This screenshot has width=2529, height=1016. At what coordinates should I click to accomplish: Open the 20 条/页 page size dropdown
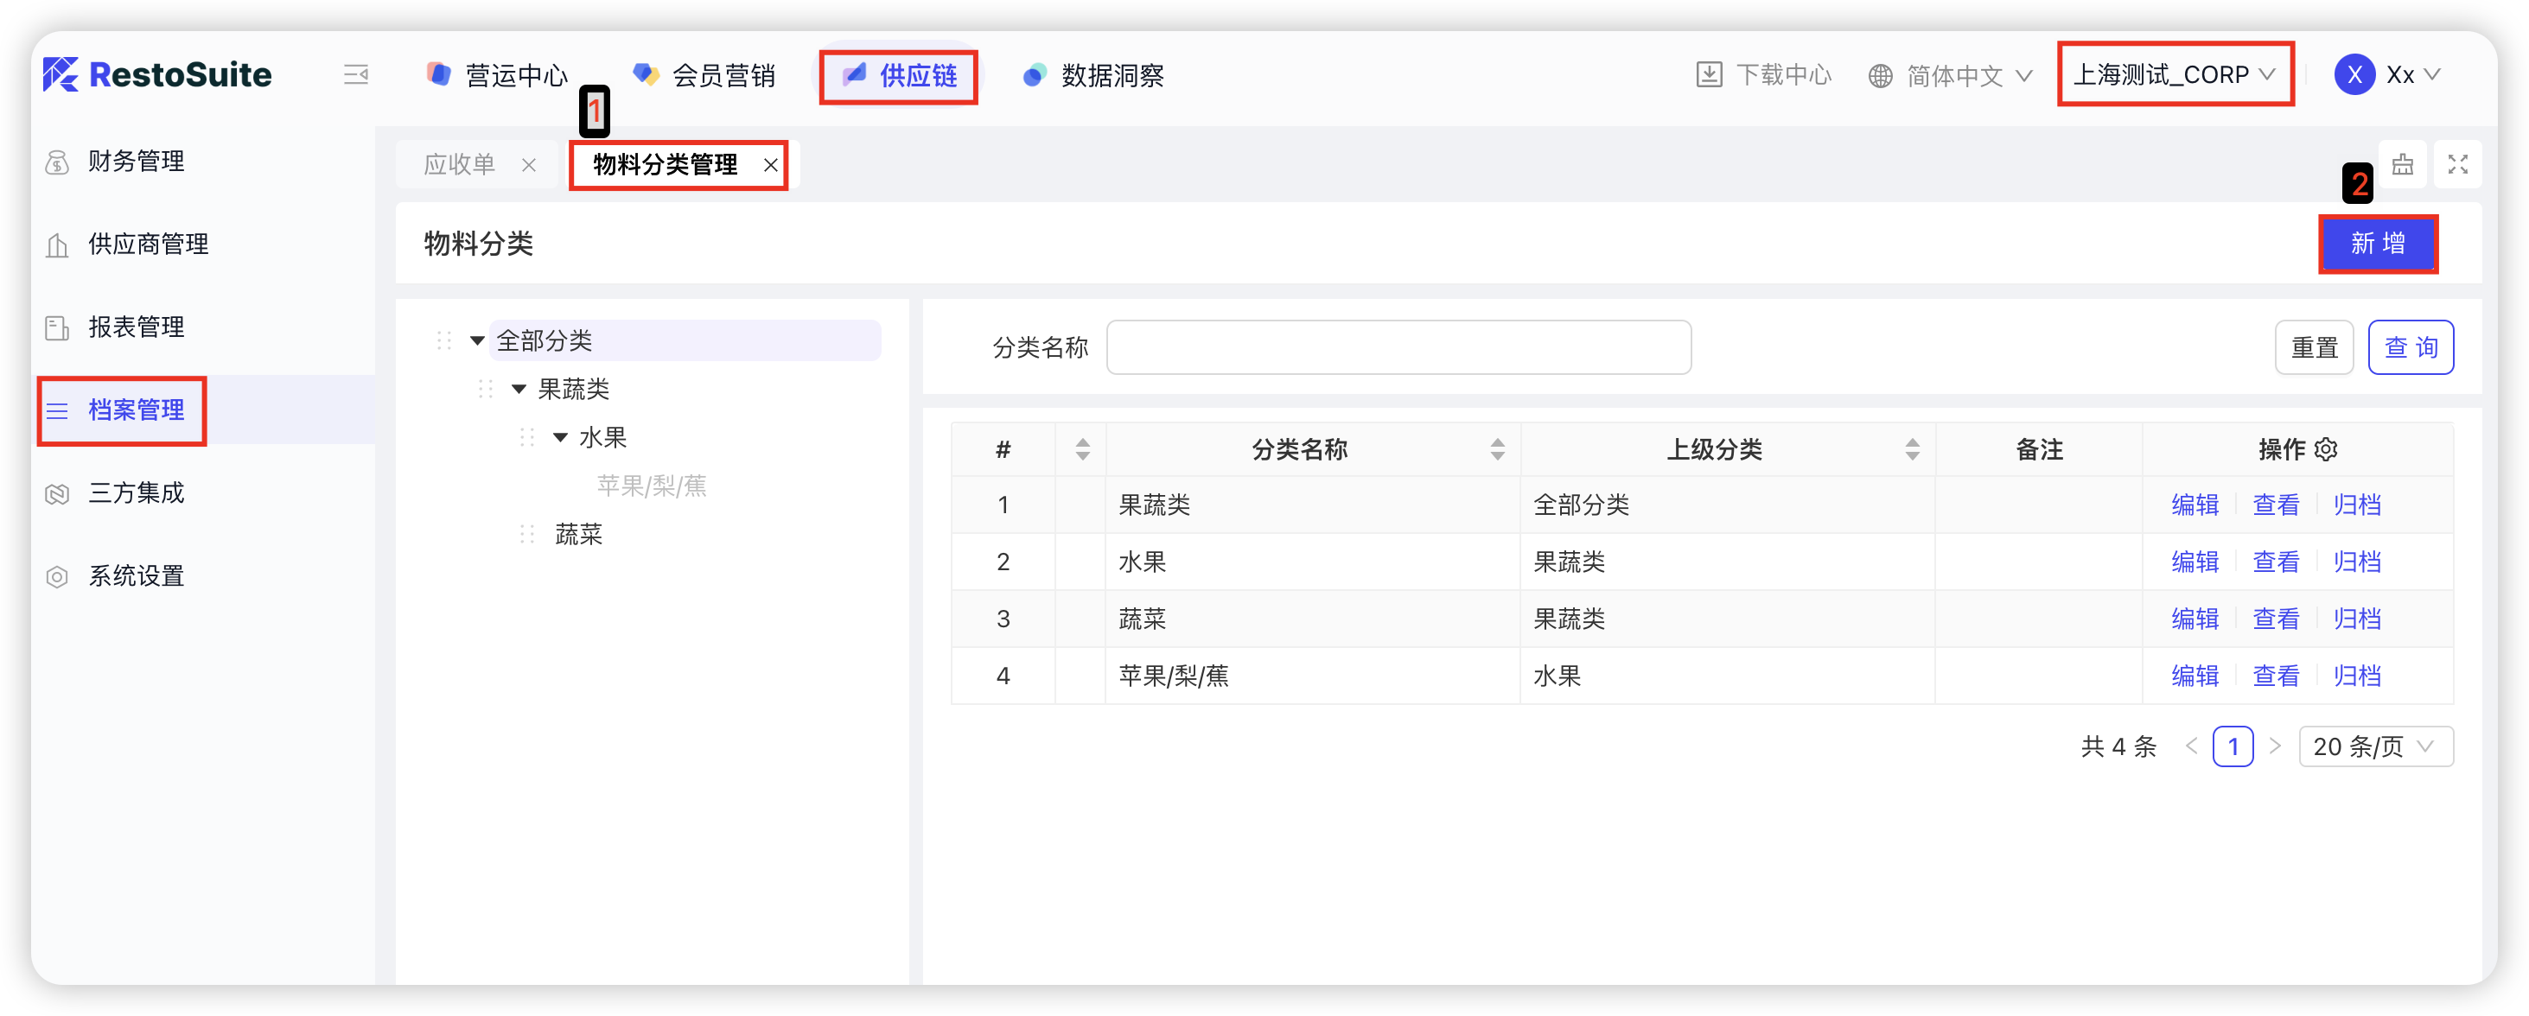click(x=2375, y=746)
